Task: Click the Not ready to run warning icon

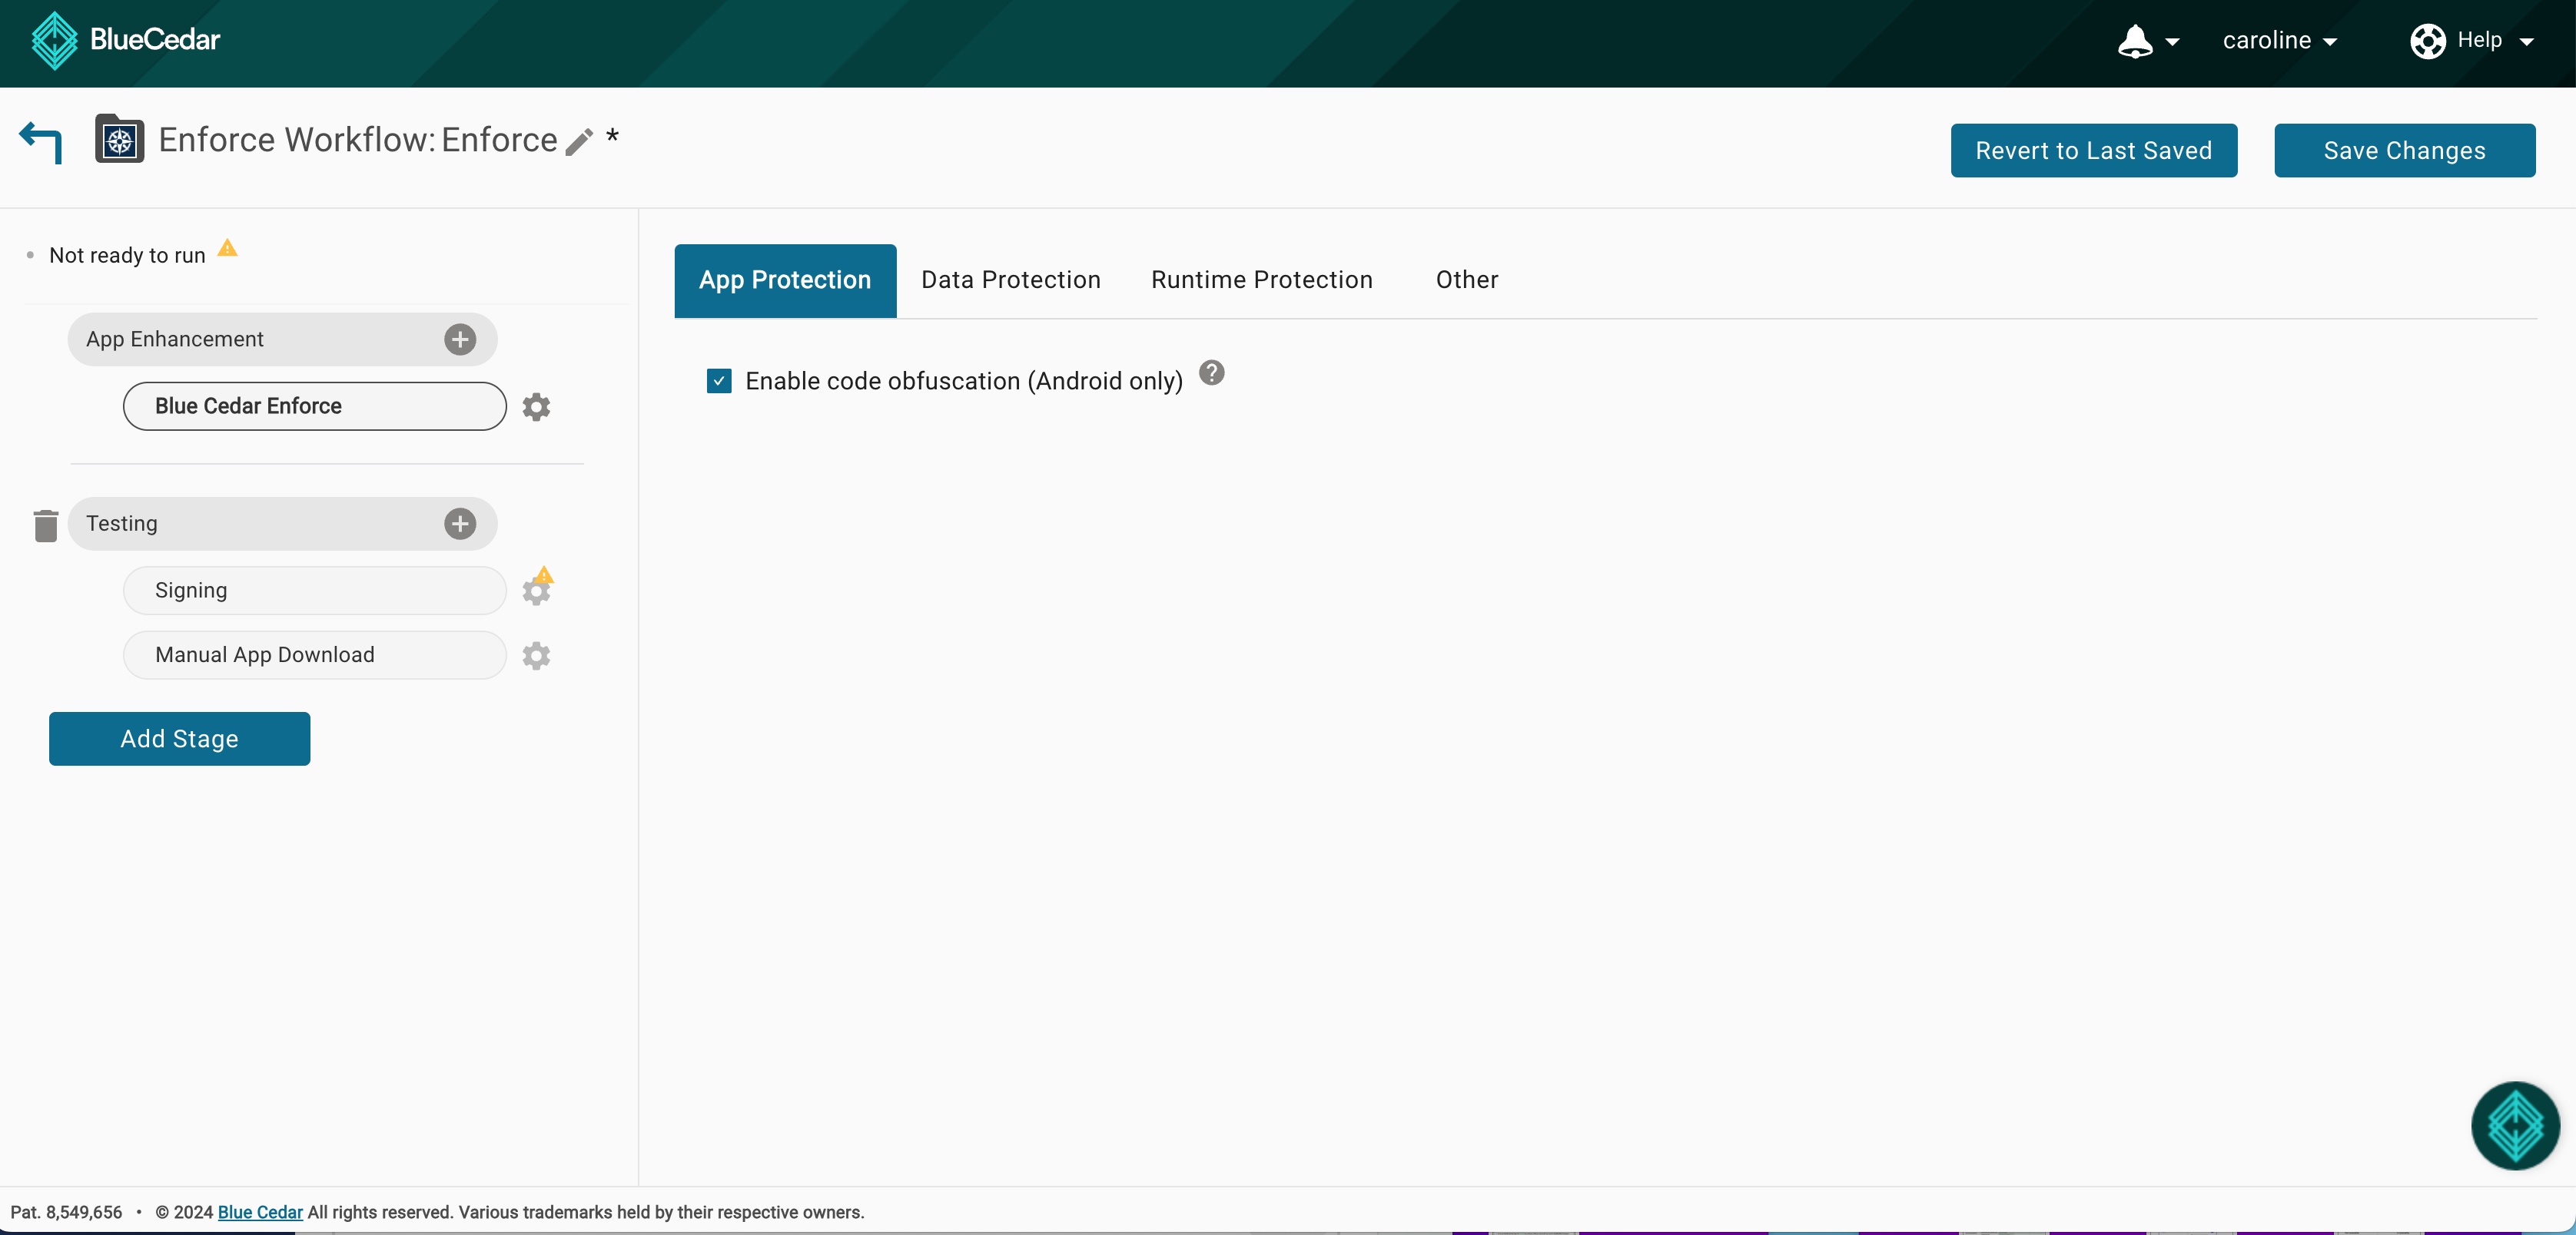Action: pos(228,248)
